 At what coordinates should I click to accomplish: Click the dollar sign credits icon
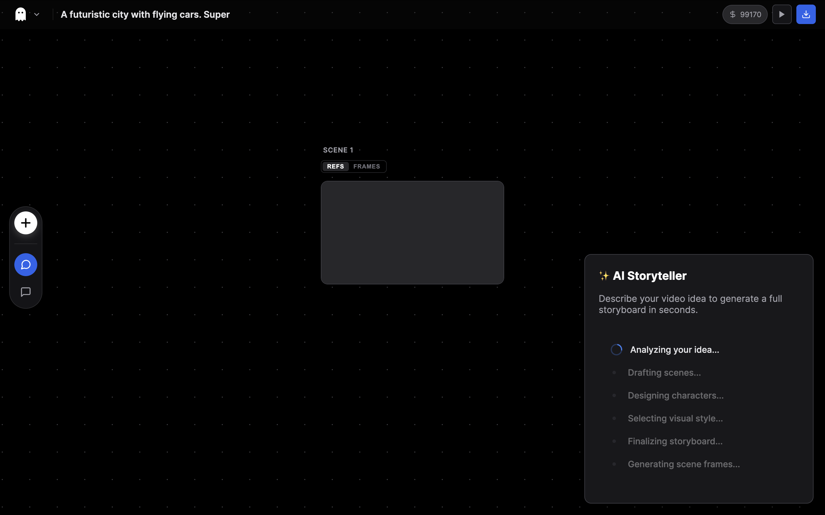732,14
